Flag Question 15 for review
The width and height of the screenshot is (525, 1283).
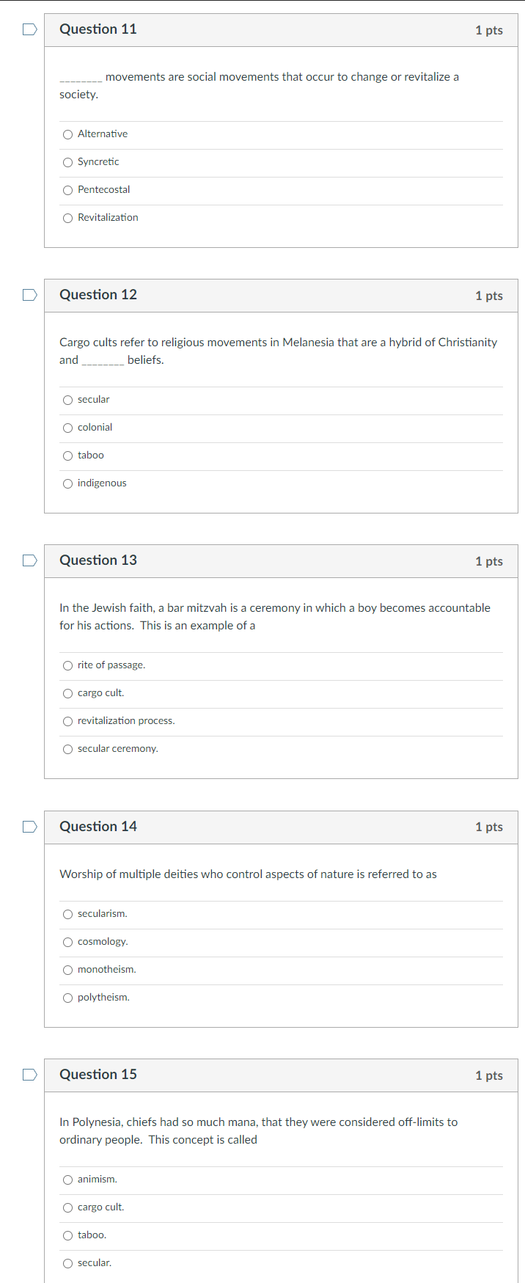point(29,1074)
